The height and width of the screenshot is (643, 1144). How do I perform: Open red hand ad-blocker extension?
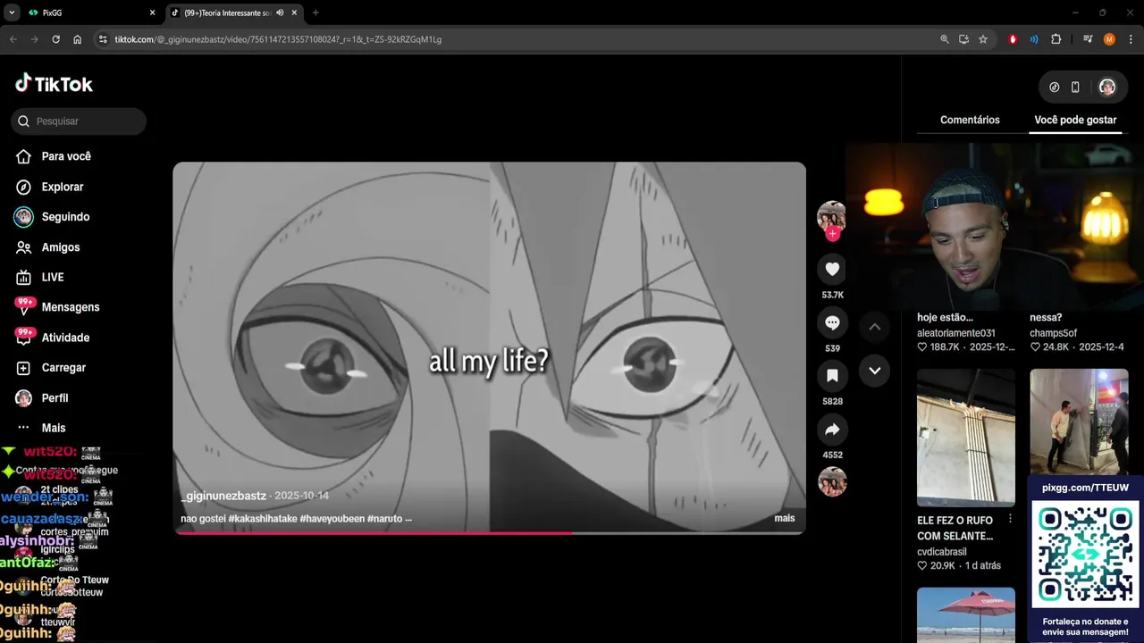(x=1013, y=39)
